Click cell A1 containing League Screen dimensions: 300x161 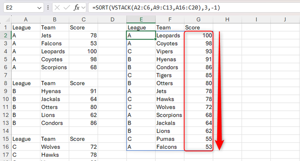pos(26,27)
